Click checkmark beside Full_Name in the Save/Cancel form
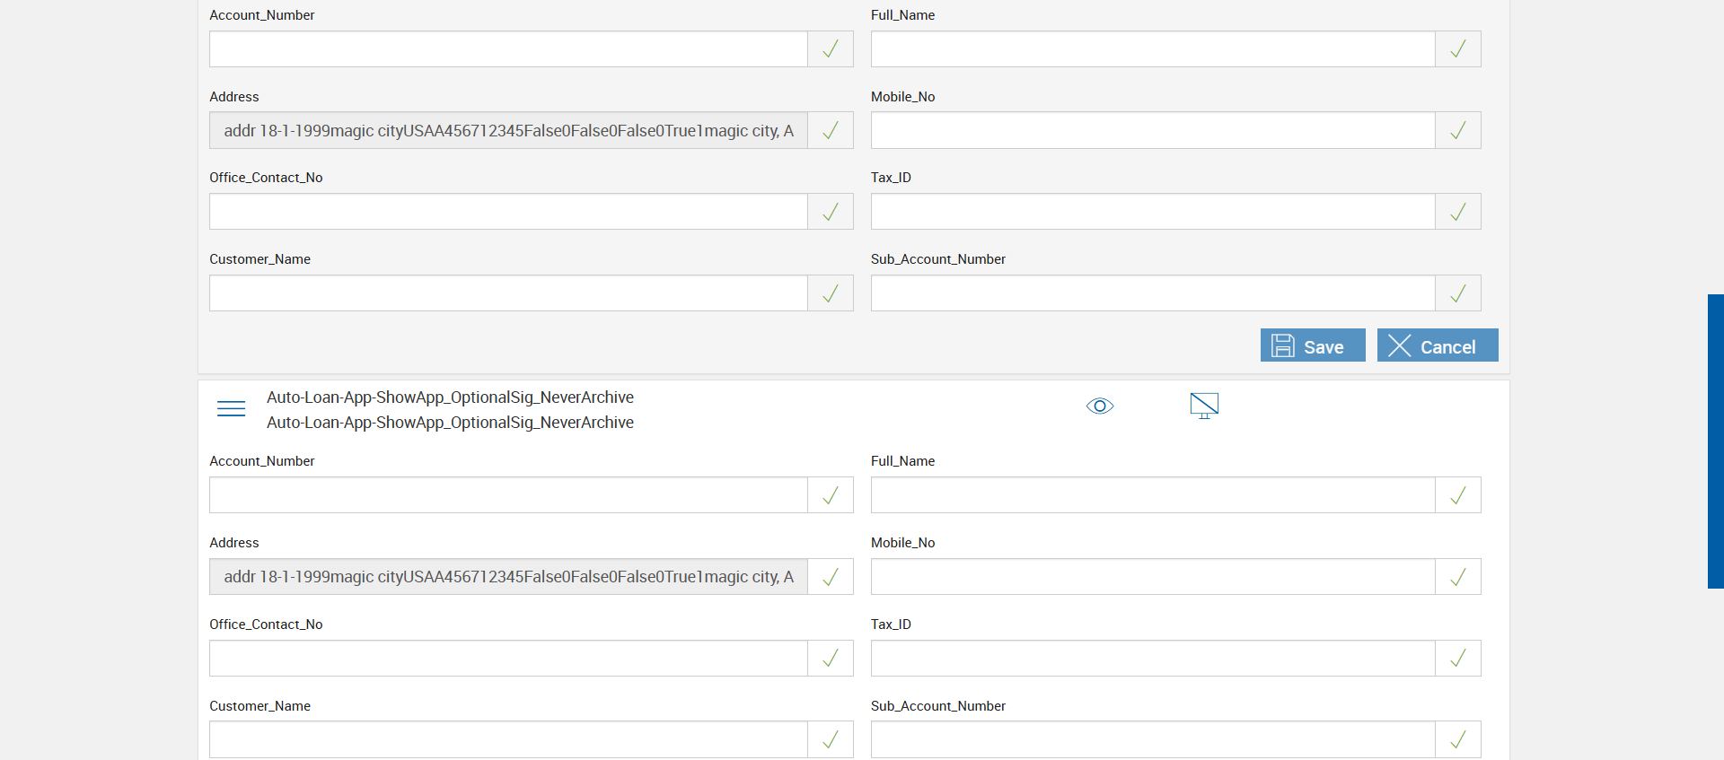 [x=1457, y=49]
